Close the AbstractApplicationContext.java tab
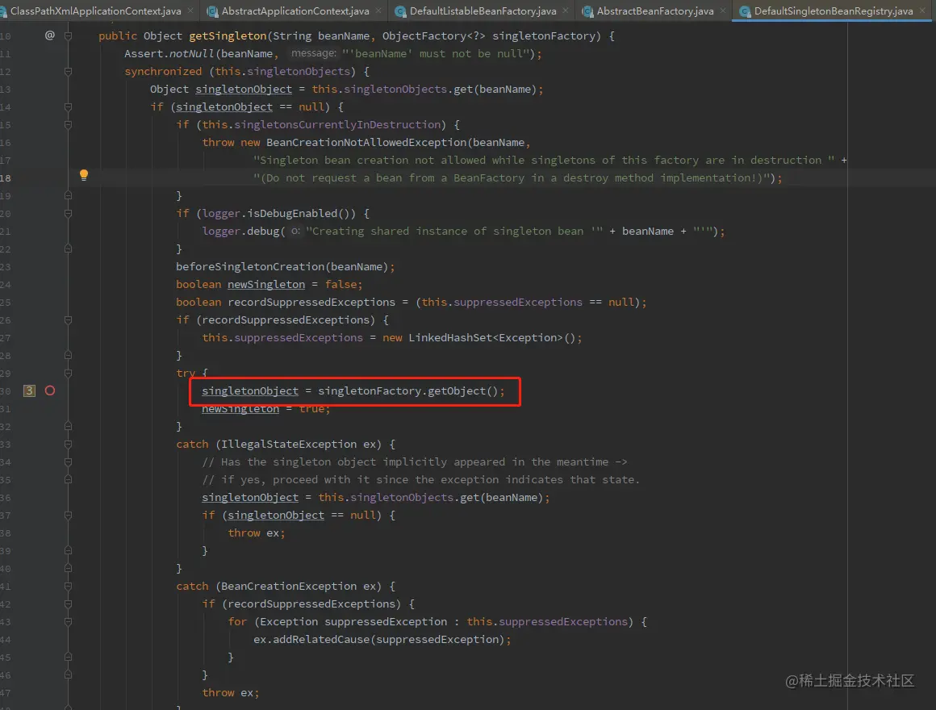 [378, 10]
